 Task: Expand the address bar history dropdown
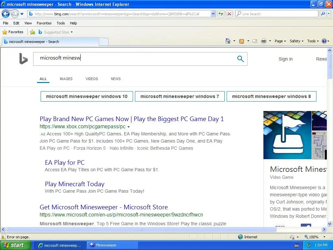(213, 14)
